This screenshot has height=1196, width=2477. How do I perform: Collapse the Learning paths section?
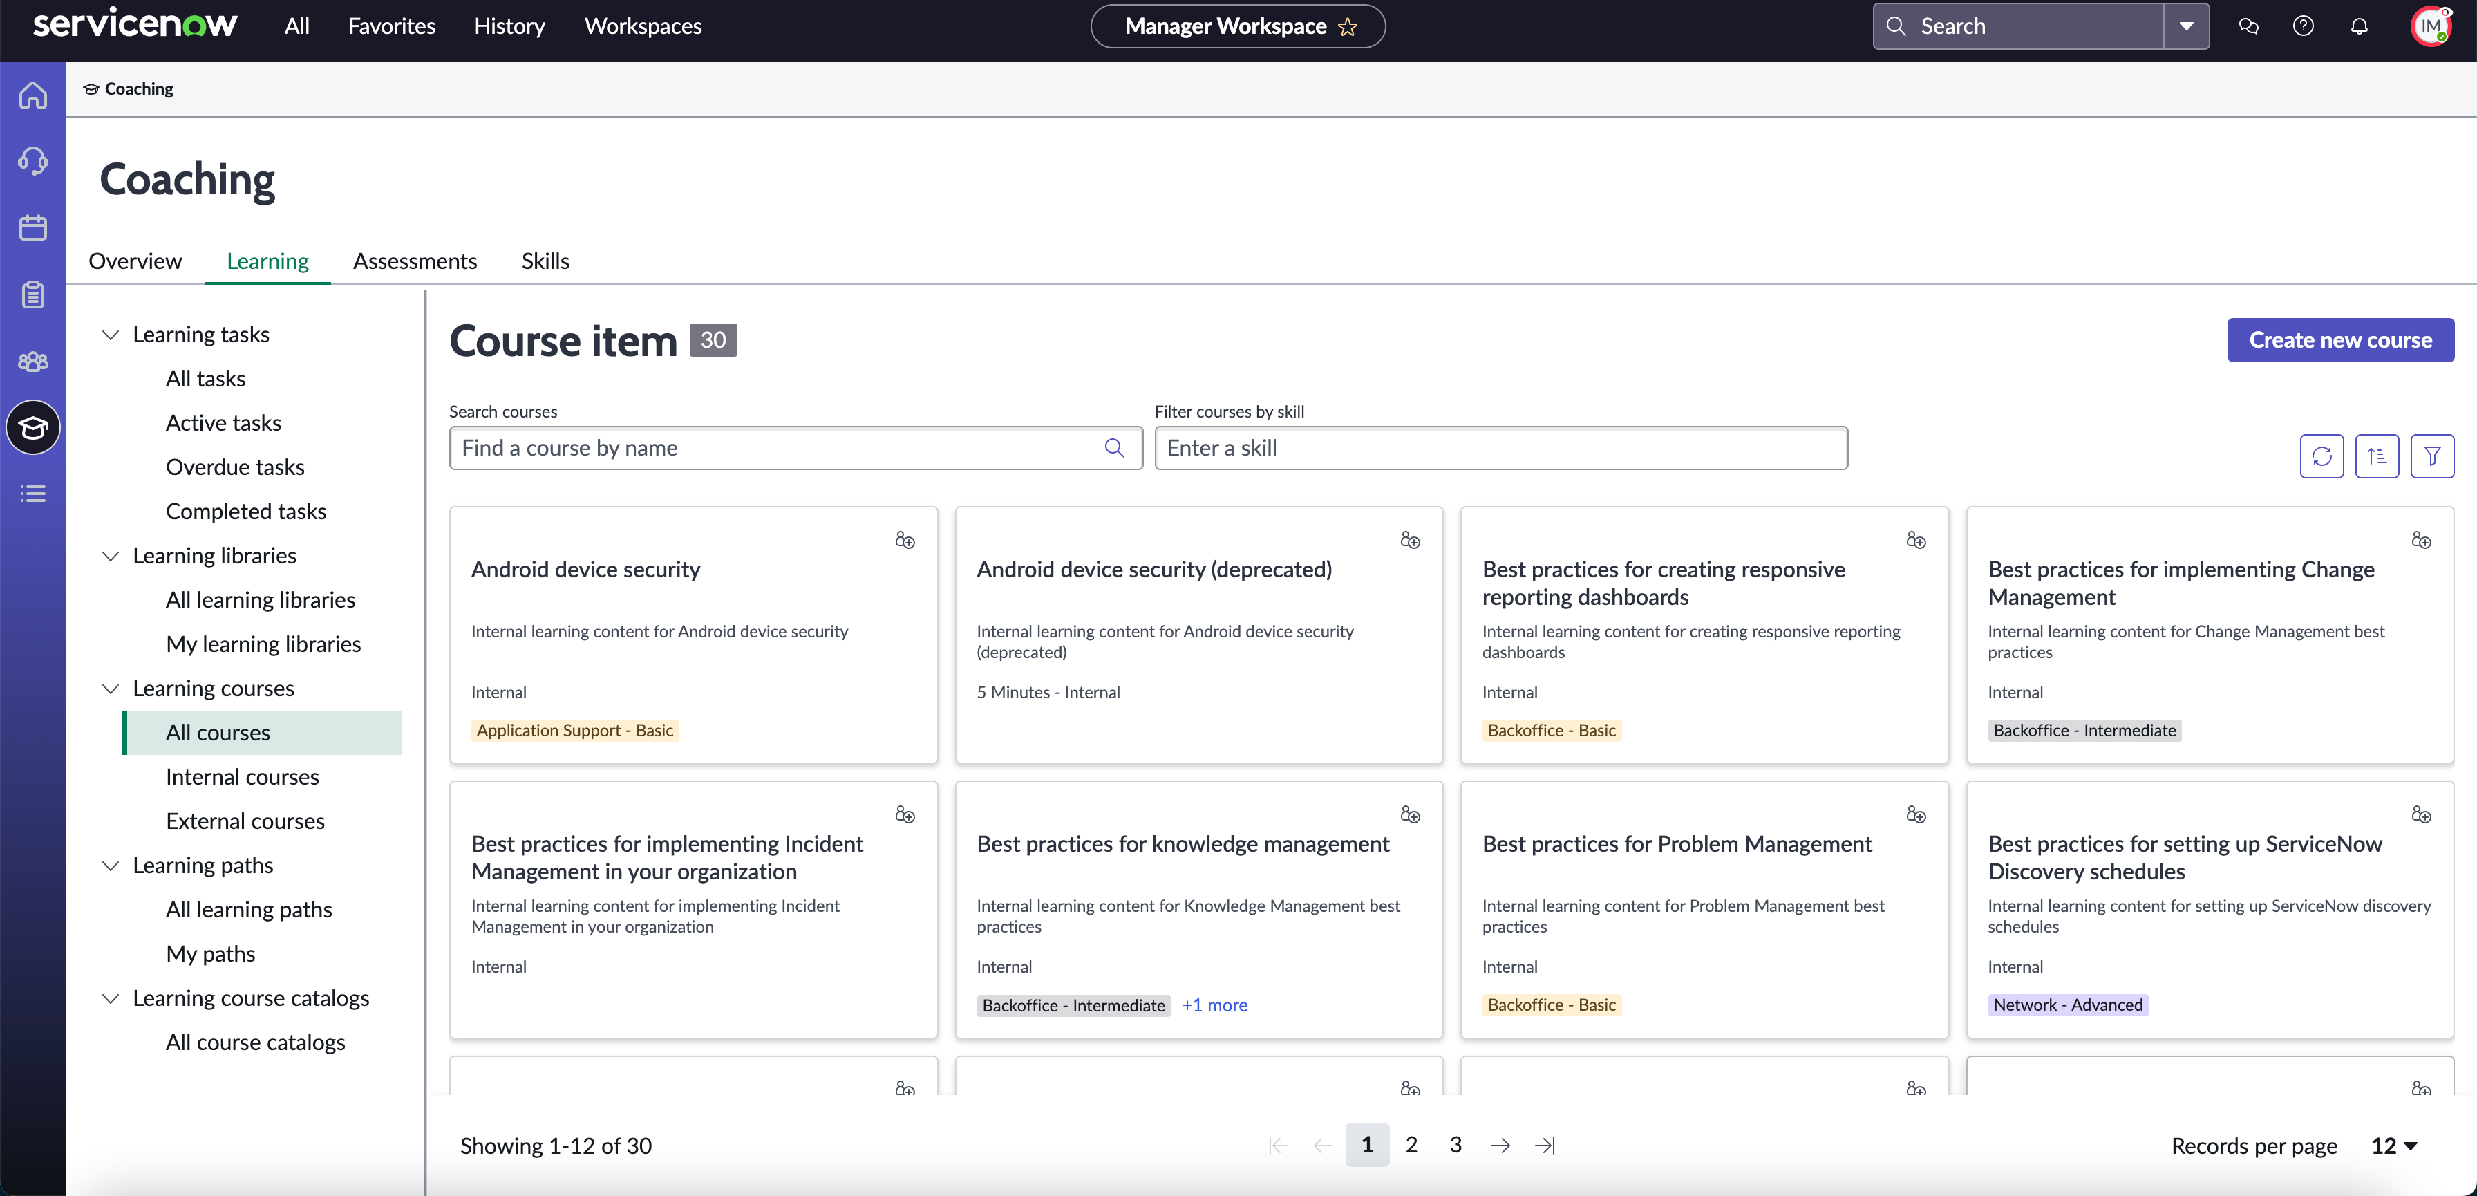[x=111, y=866]
